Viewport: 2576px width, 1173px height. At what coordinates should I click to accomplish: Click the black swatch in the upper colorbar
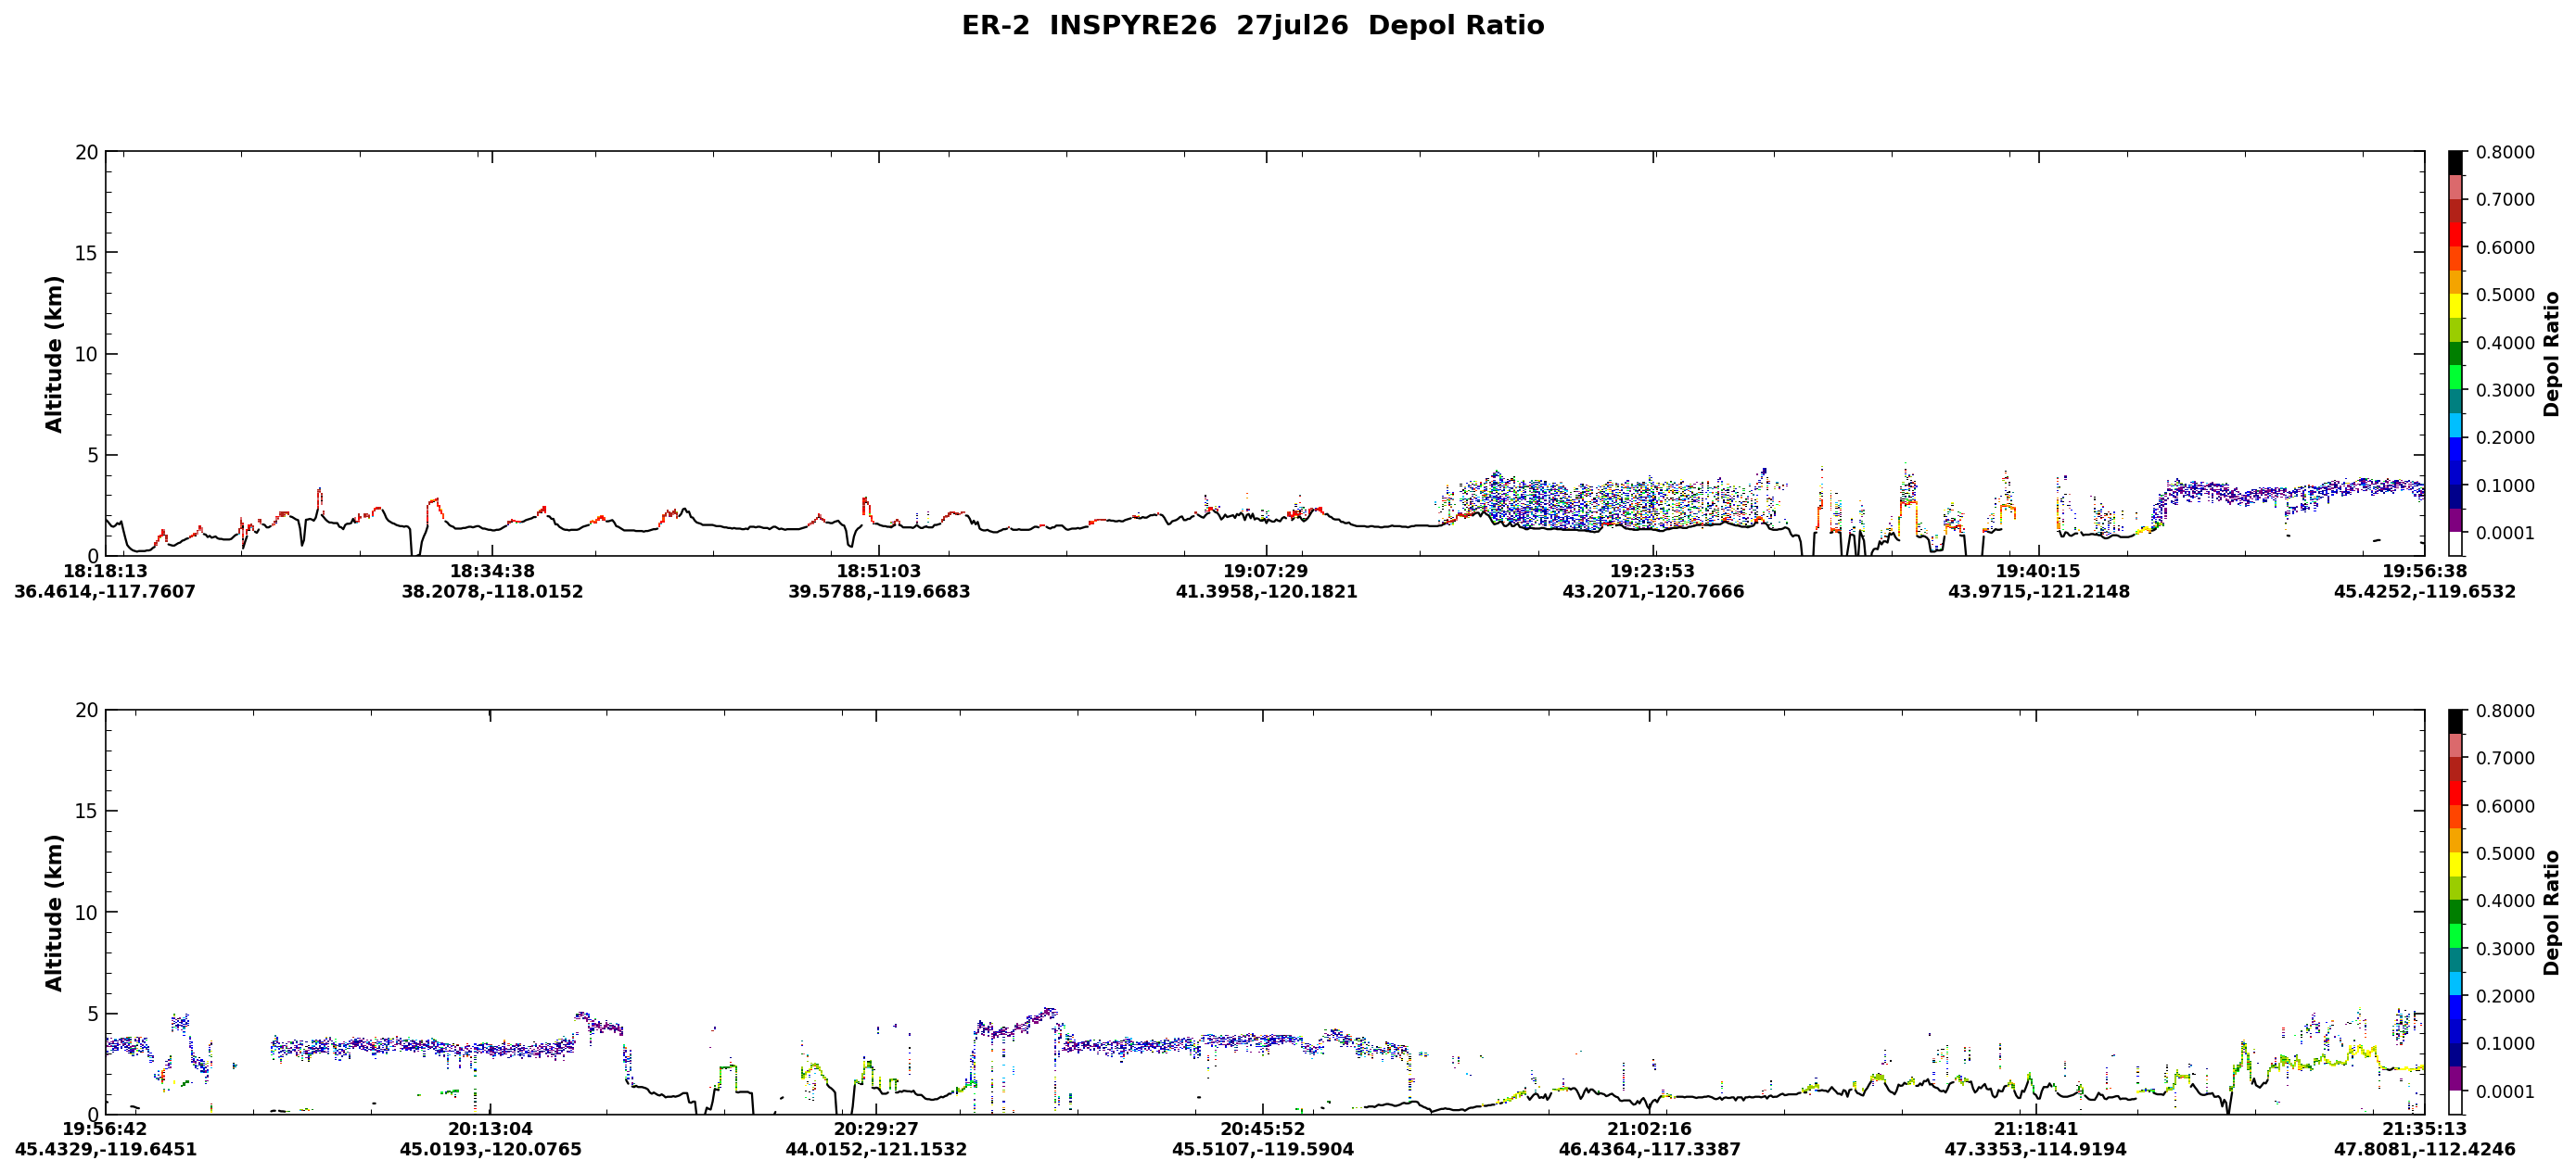pyautogui.click(x=2455, y=164)
